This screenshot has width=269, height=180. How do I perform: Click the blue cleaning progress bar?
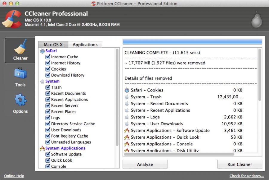pos(192,42)
